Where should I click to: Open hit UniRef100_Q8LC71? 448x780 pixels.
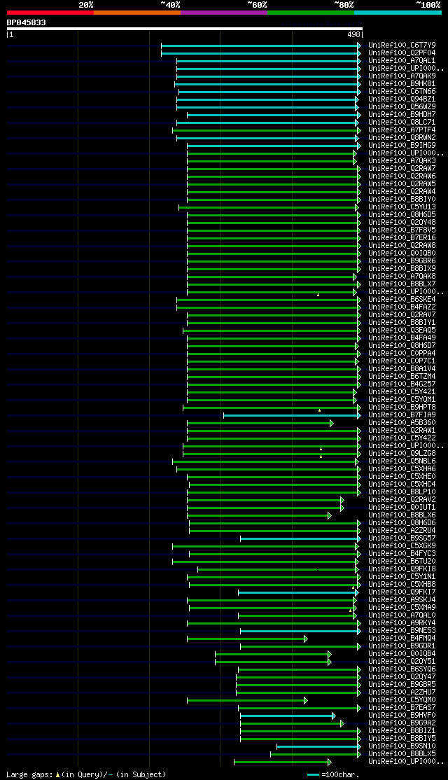click(x=402, y=122)
